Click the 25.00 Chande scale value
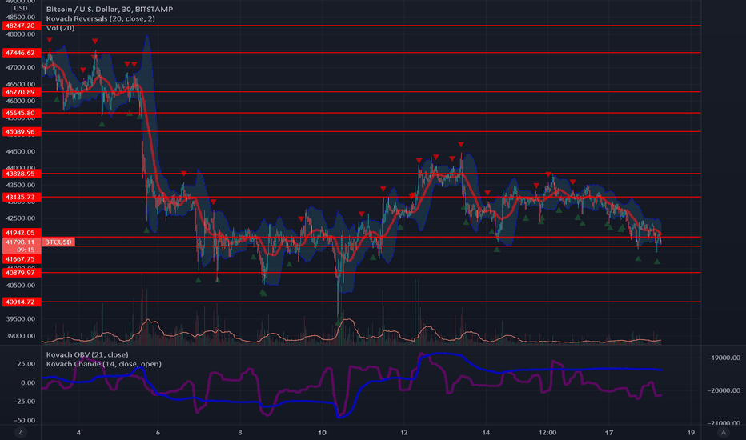746x440 pixels. tap(26, 364)
